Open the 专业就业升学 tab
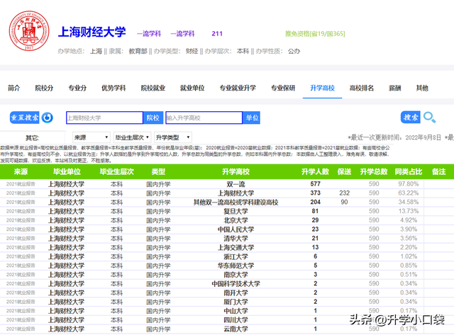The image size is (454, 335). coord(238,88)
